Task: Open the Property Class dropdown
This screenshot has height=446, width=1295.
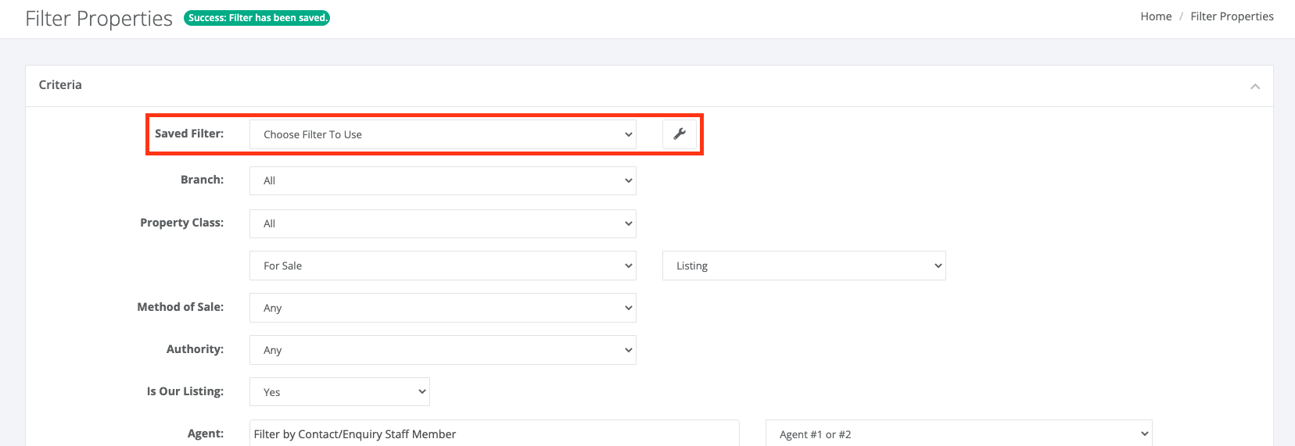Action: 443,223
